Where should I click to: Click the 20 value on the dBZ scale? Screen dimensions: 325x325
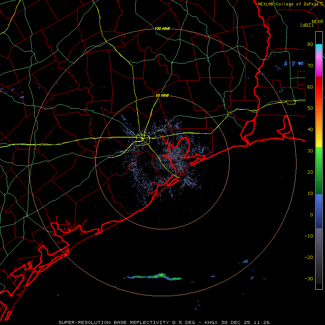tap(310, 172)
